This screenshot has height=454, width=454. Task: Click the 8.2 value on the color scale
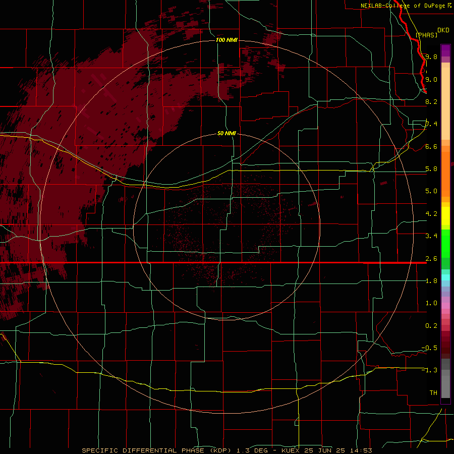tap(431, 101)
